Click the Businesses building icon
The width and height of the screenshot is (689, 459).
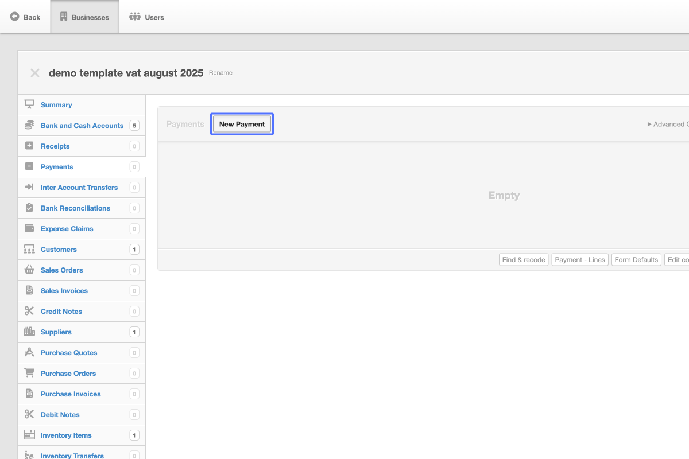click(x=64, y=17)
